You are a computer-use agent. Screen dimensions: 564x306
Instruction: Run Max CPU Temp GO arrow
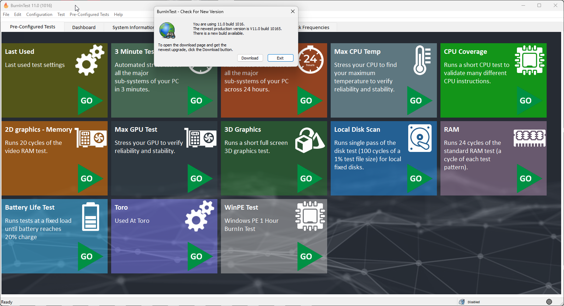420,101
